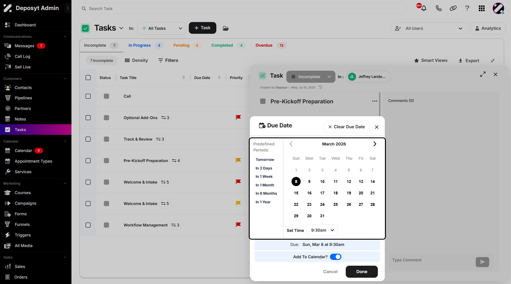
Task: Select the Optional Add-Ons row checkbox
Action: pos(88,118)
